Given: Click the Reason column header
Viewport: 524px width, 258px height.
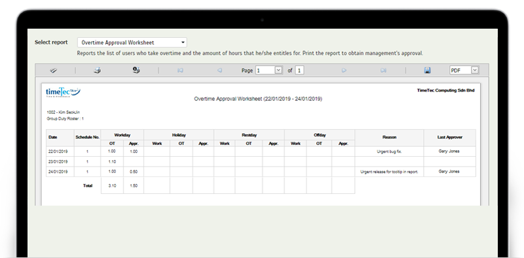Looking at the screenshot, I should point(389,137).
